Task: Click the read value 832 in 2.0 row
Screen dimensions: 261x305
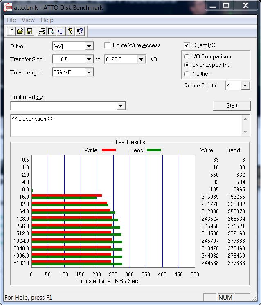Action: point(241,175)
